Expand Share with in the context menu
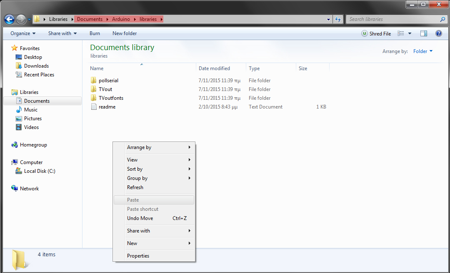 click(x=154, y=231)
